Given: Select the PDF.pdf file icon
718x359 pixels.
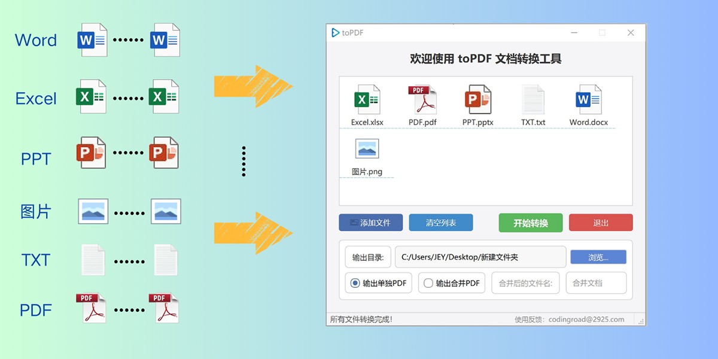Looking at the screenshot, I should 422,101.
